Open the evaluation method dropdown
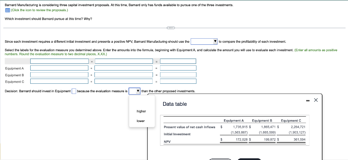 pyautogui.click(x=204, y=41)
